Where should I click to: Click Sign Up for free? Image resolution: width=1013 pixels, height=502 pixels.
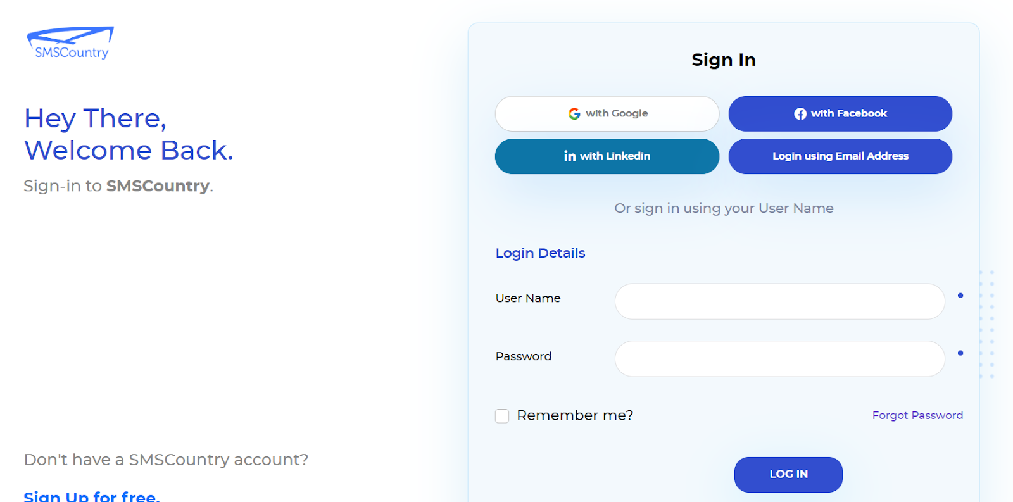pyautogui.click(x=91, y=496)
